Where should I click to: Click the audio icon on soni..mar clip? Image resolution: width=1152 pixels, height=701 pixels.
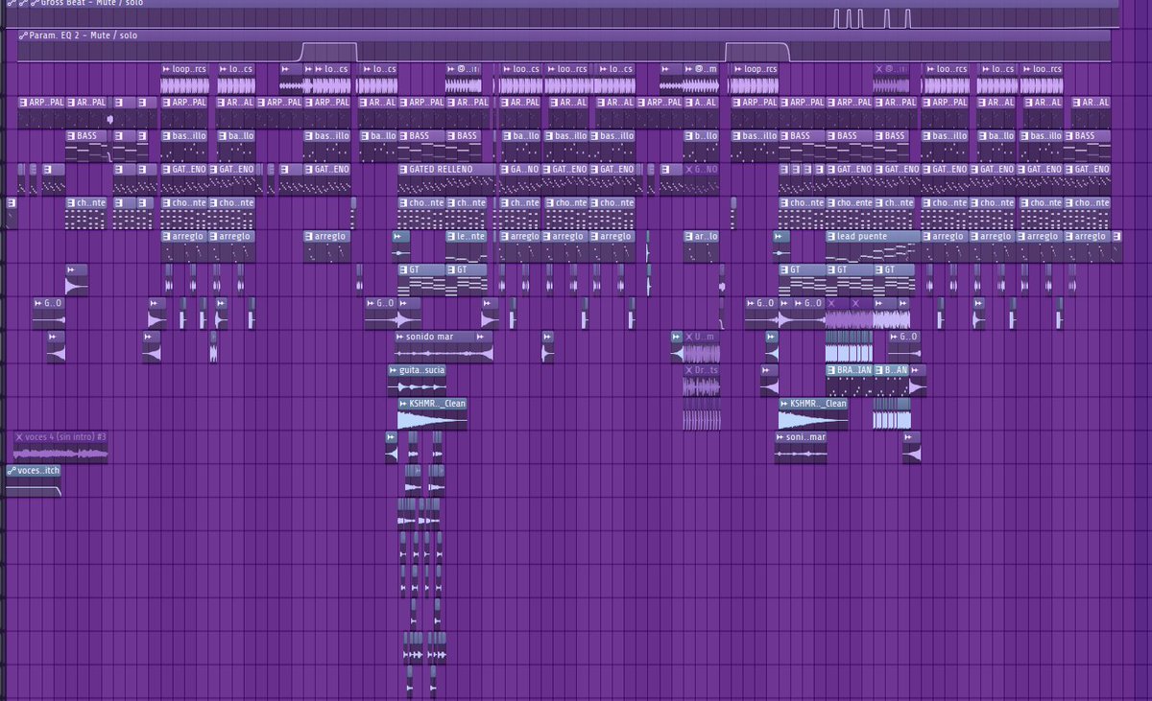coord(780,437)
